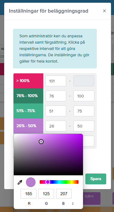Click the purple color preview circle
114x212 pixels.
31,182
